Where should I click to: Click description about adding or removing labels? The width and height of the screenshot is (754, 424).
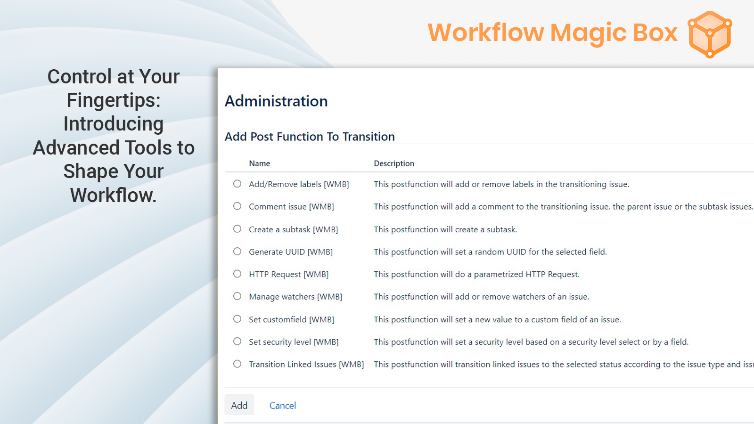coord(501,184)
